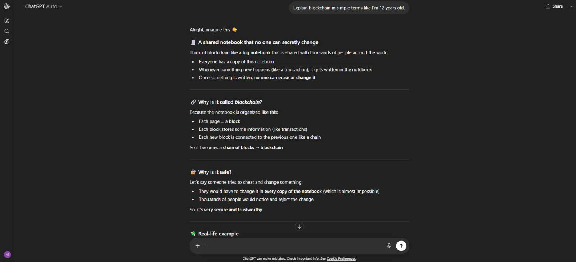Jump to bottom using the down-arrow button
The width and height of the screenshot is (576, 262).
(300, 226)
